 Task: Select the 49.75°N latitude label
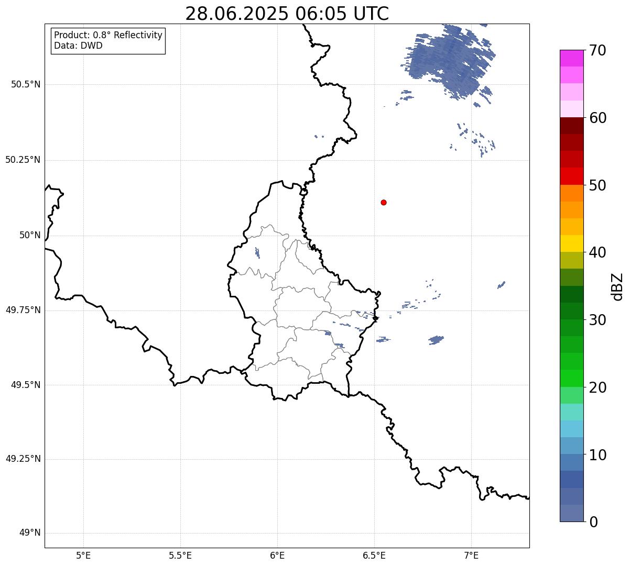click(23, 310)
